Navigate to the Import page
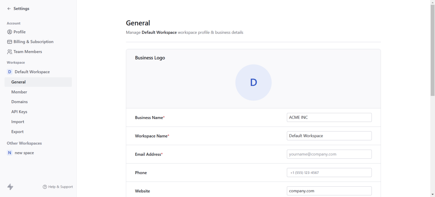 click(x=18, y=122)
